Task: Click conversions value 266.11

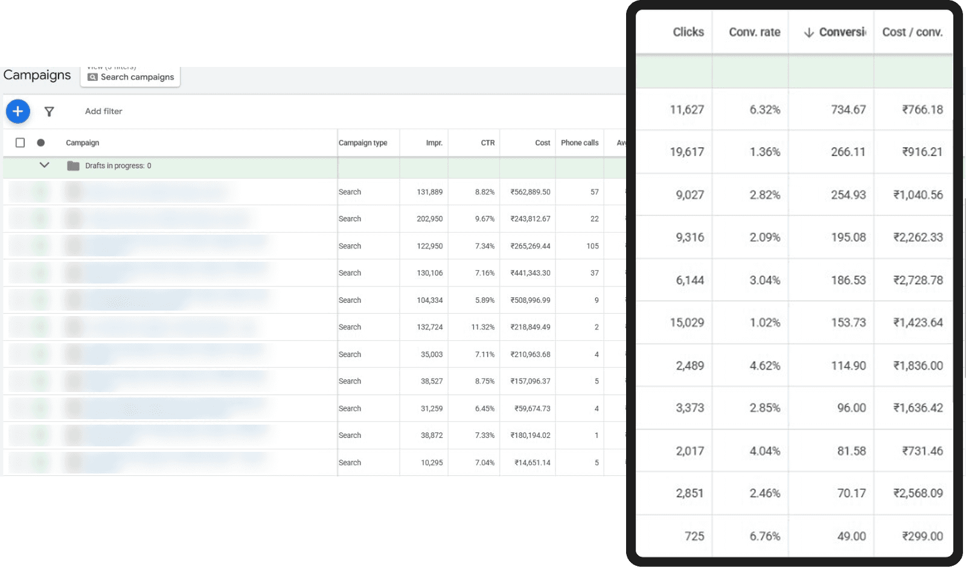Action: pos(848,152)
